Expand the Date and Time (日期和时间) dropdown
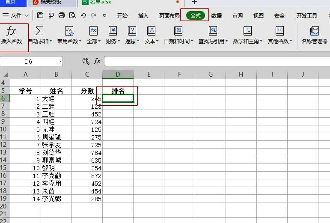 [192, 42]
